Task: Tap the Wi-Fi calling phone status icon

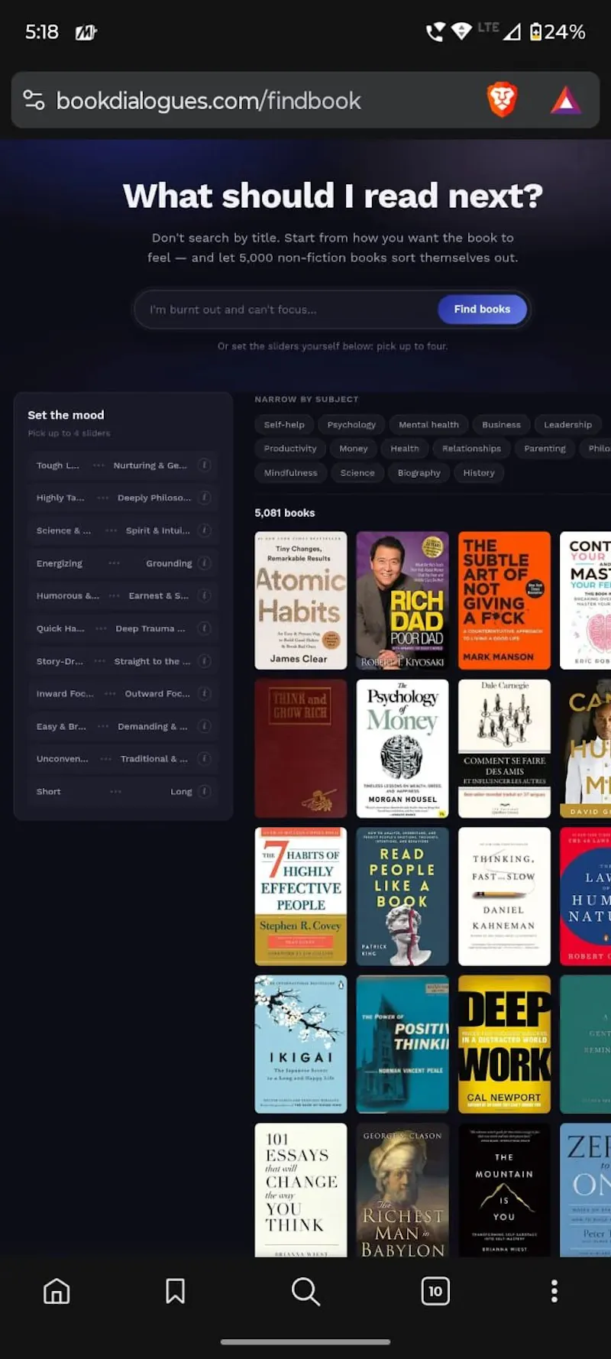Action: click(435, 32)
